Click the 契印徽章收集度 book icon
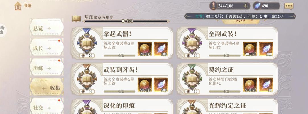308x114 pixels. tap(76, 19)
